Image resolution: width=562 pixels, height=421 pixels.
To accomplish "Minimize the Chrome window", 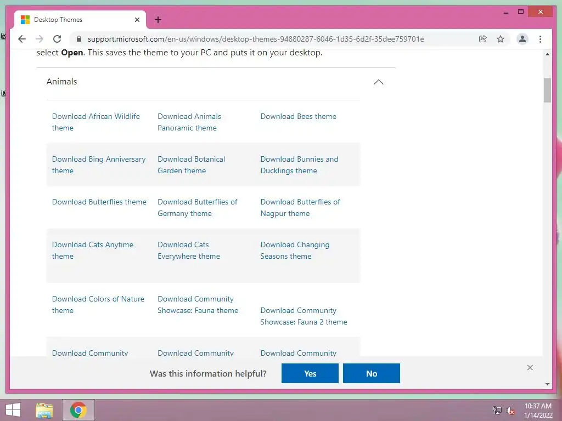I will click(x=505, y=12).
